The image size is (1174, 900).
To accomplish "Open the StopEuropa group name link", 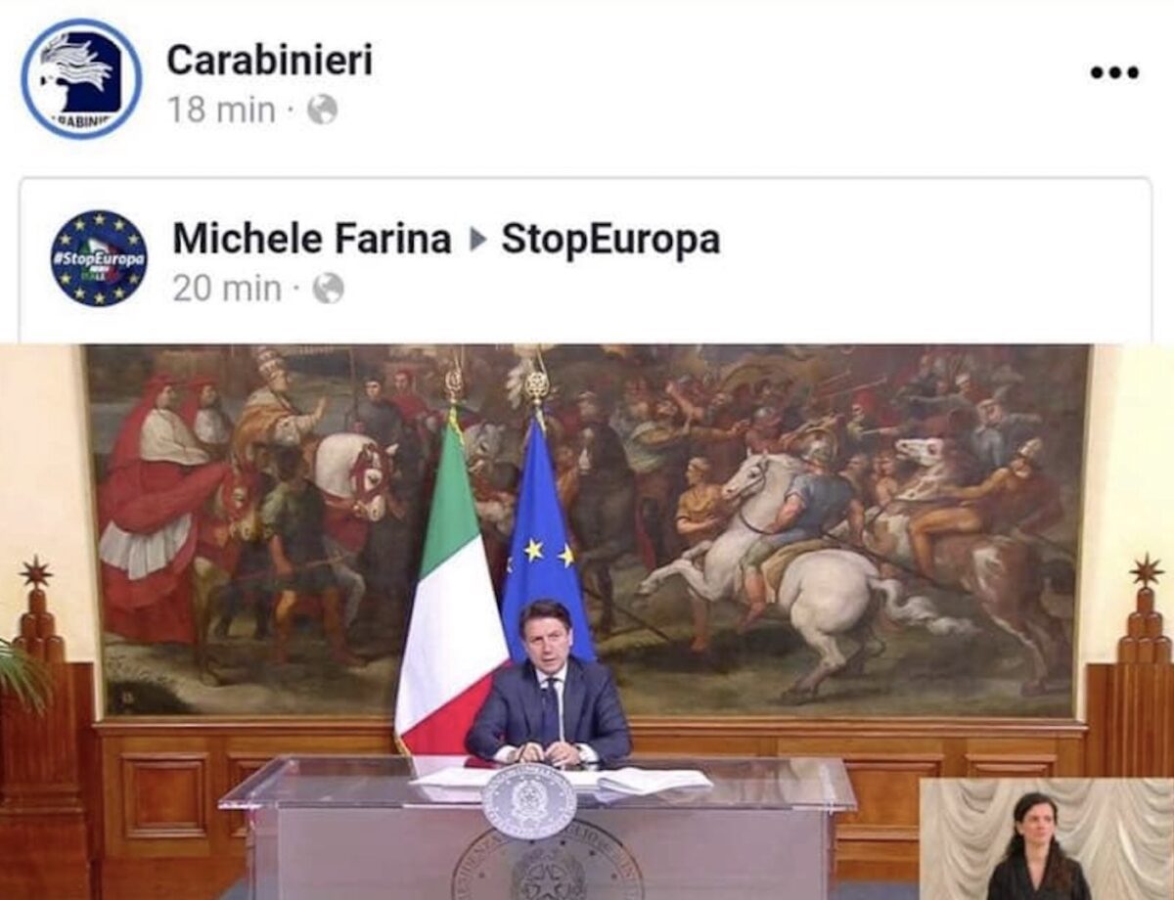I will (610, 241).
